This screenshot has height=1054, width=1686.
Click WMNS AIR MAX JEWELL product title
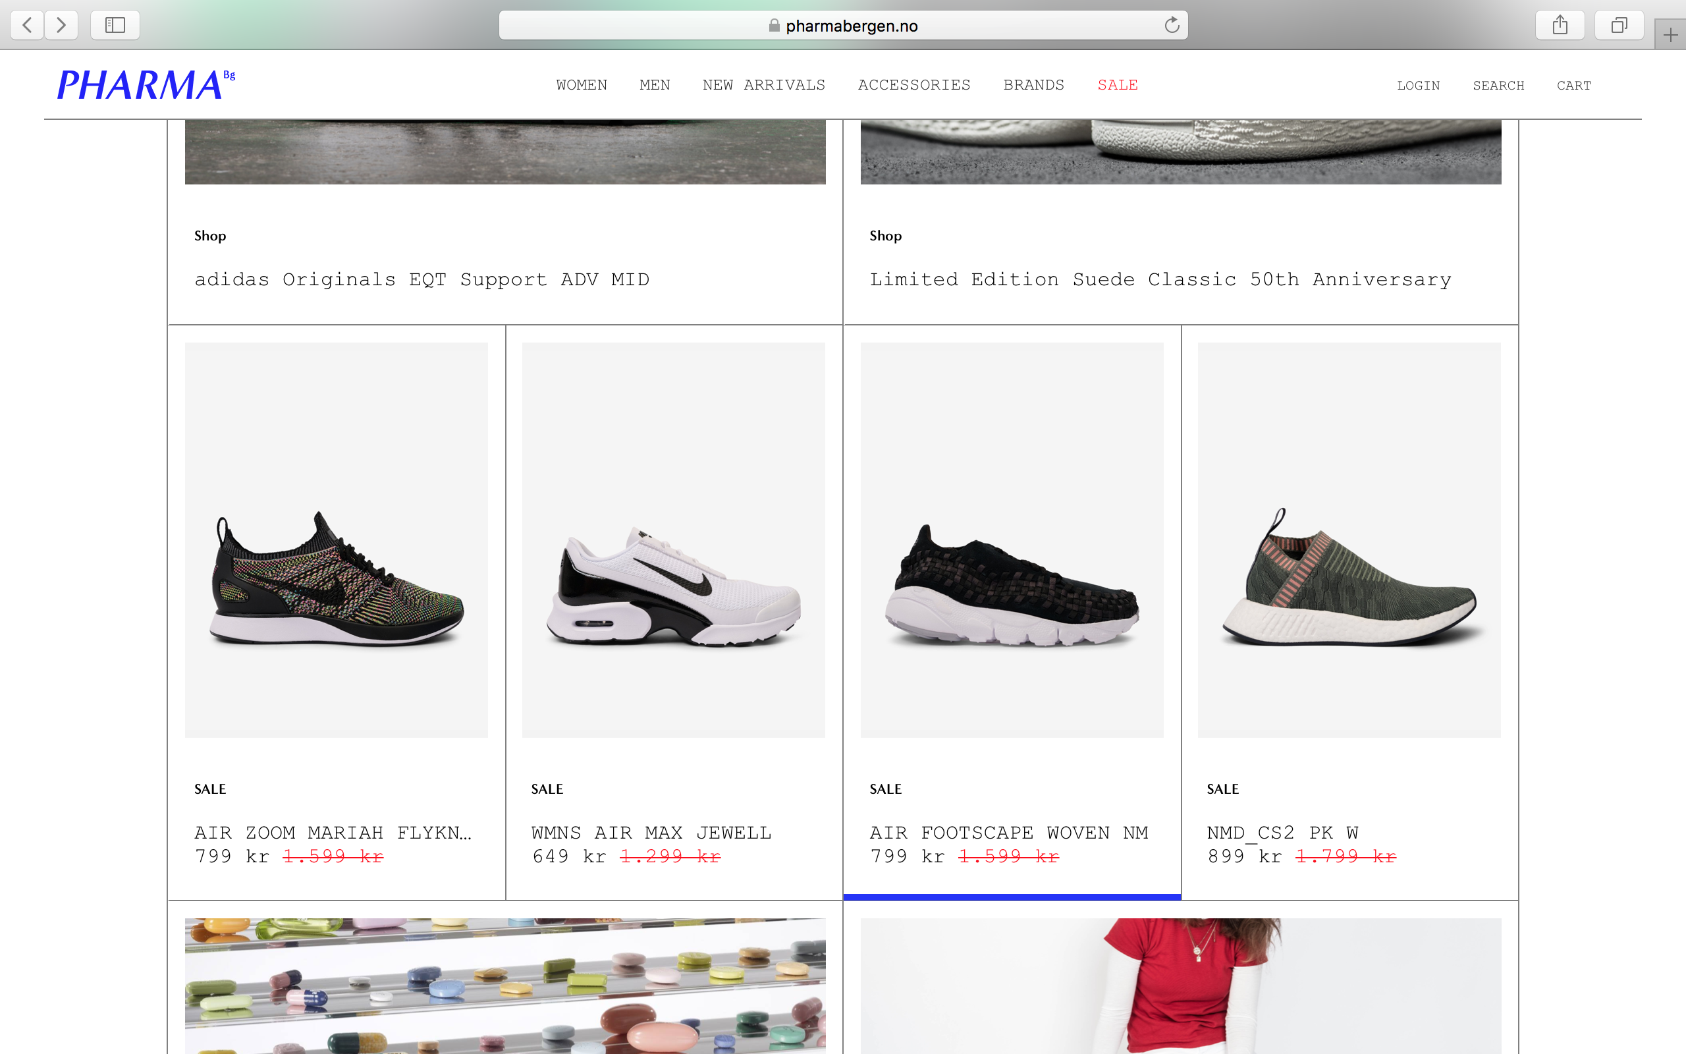click(x=651, y=832)
